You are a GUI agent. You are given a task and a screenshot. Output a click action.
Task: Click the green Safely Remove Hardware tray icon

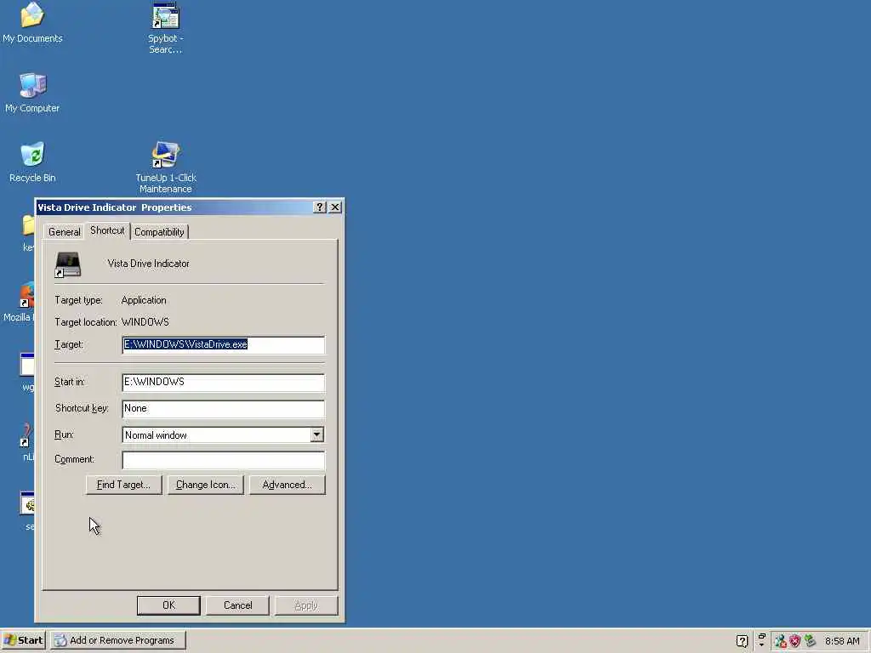pos(810,641)
